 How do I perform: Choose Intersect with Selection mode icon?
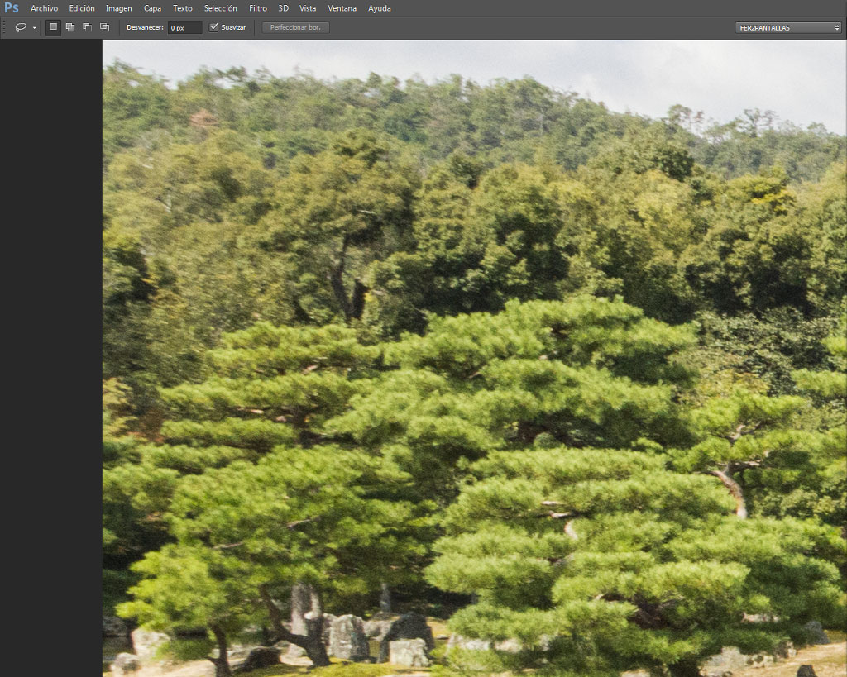coord(105,27)
